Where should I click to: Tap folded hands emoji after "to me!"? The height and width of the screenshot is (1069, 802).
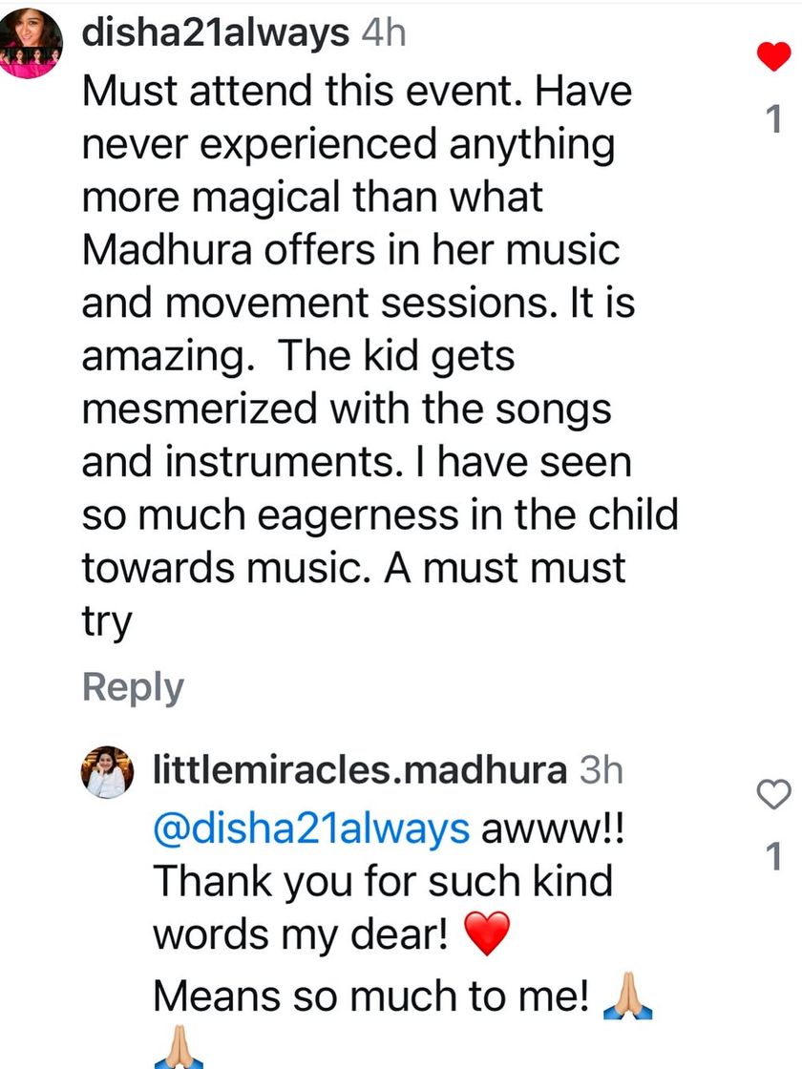pyautogui.click(x=628, y=995)
